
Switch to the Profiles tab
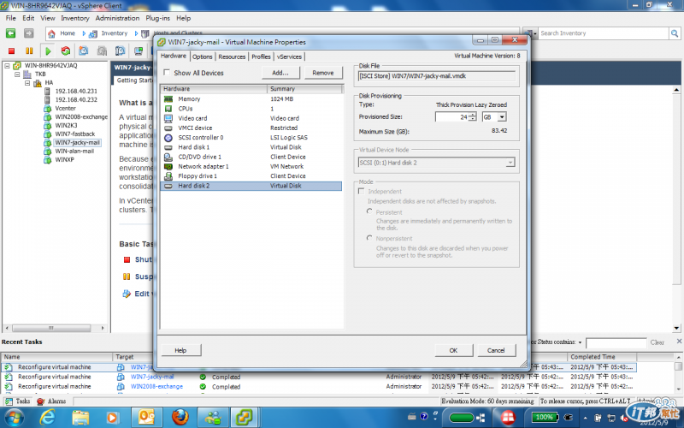(261, 56)
